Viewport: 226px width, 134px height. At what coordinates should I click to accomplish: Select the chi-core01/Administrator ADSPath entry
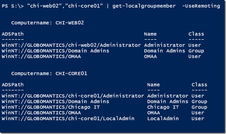pos(73,96)
